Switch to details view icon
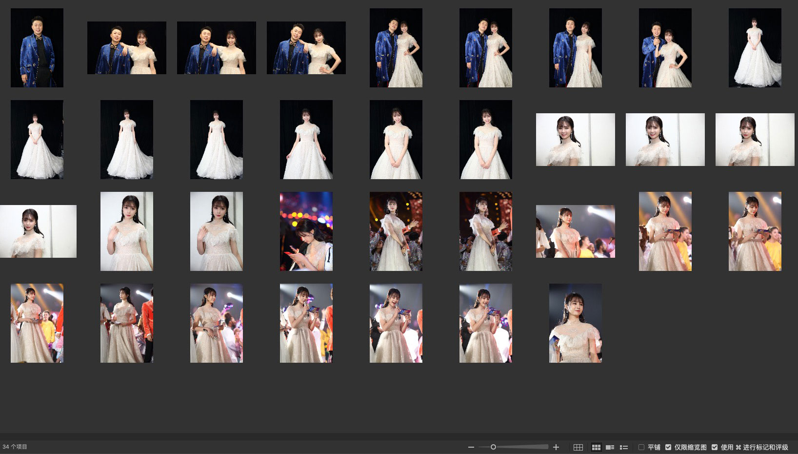Image resolution: width=798 pixels, height=454 pixels. click(x=610, y=447)
